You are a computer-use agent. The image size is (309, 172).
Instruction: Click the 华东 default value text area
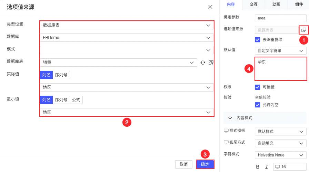281,69
